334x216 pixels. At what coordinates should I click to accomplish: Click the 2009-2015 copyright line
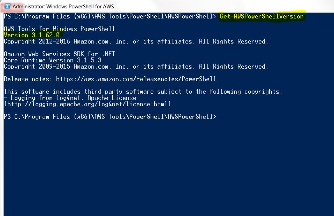pos(136,66)
